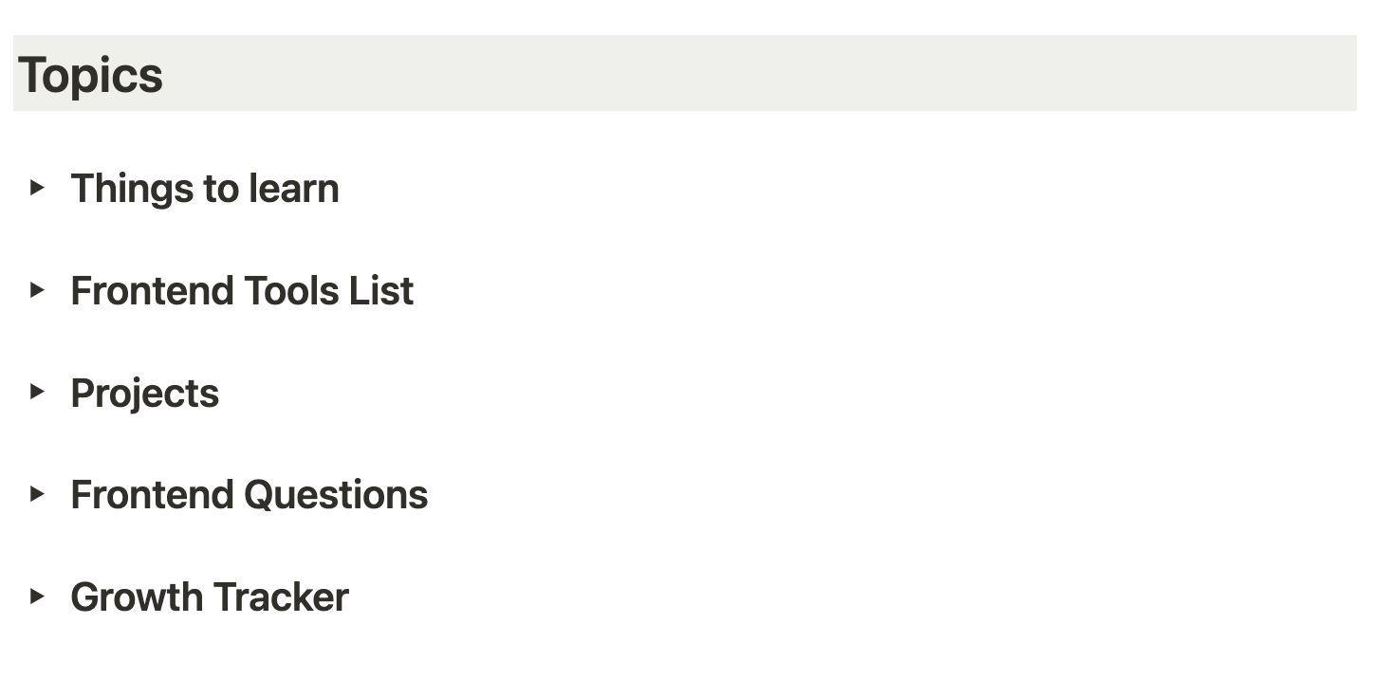Click the word "learn" in Things to learn

click(294, 188)
